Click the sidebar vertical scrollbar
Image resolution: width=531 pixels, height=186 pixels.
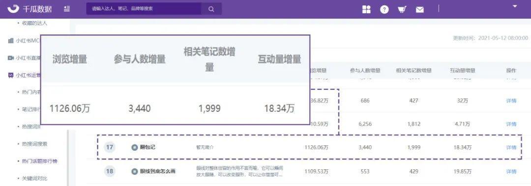pyautogui.click(x=68, y=158)
